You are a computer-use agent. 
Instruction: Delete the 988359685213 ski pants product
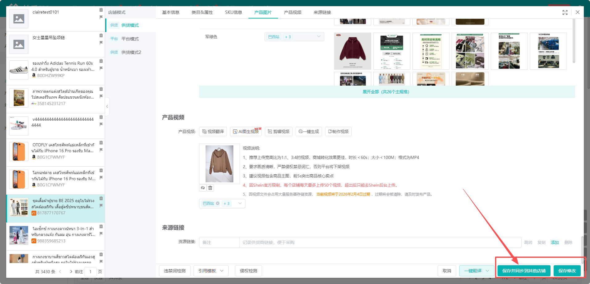(x=101, y=226)
